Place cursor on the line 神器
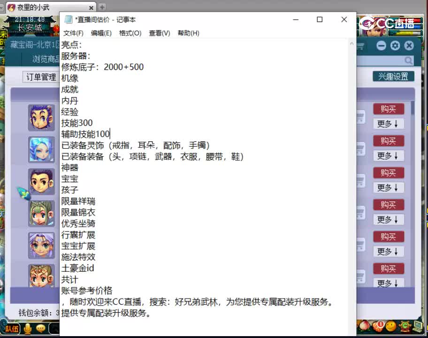This screenshot has height=338, width=428. pos(69,168)
